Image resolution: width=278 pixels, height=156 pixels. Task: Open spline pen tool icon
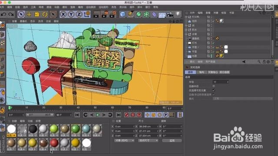tap(131, 14)
